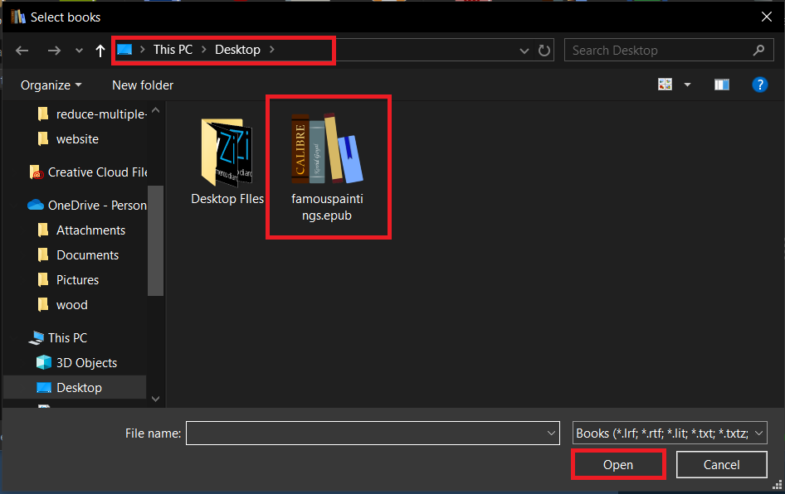Open the Organize menu
This screenshot has height=494, width=785.
[x=51, y=85]
